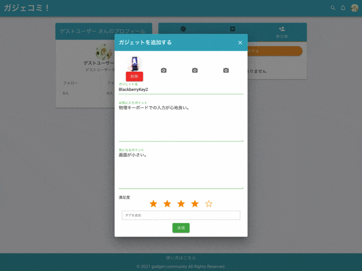Click the uploaded gadget photo thumbnail
Image resolution: width=362 pixels, height=271 pixels.
(135, 64)
